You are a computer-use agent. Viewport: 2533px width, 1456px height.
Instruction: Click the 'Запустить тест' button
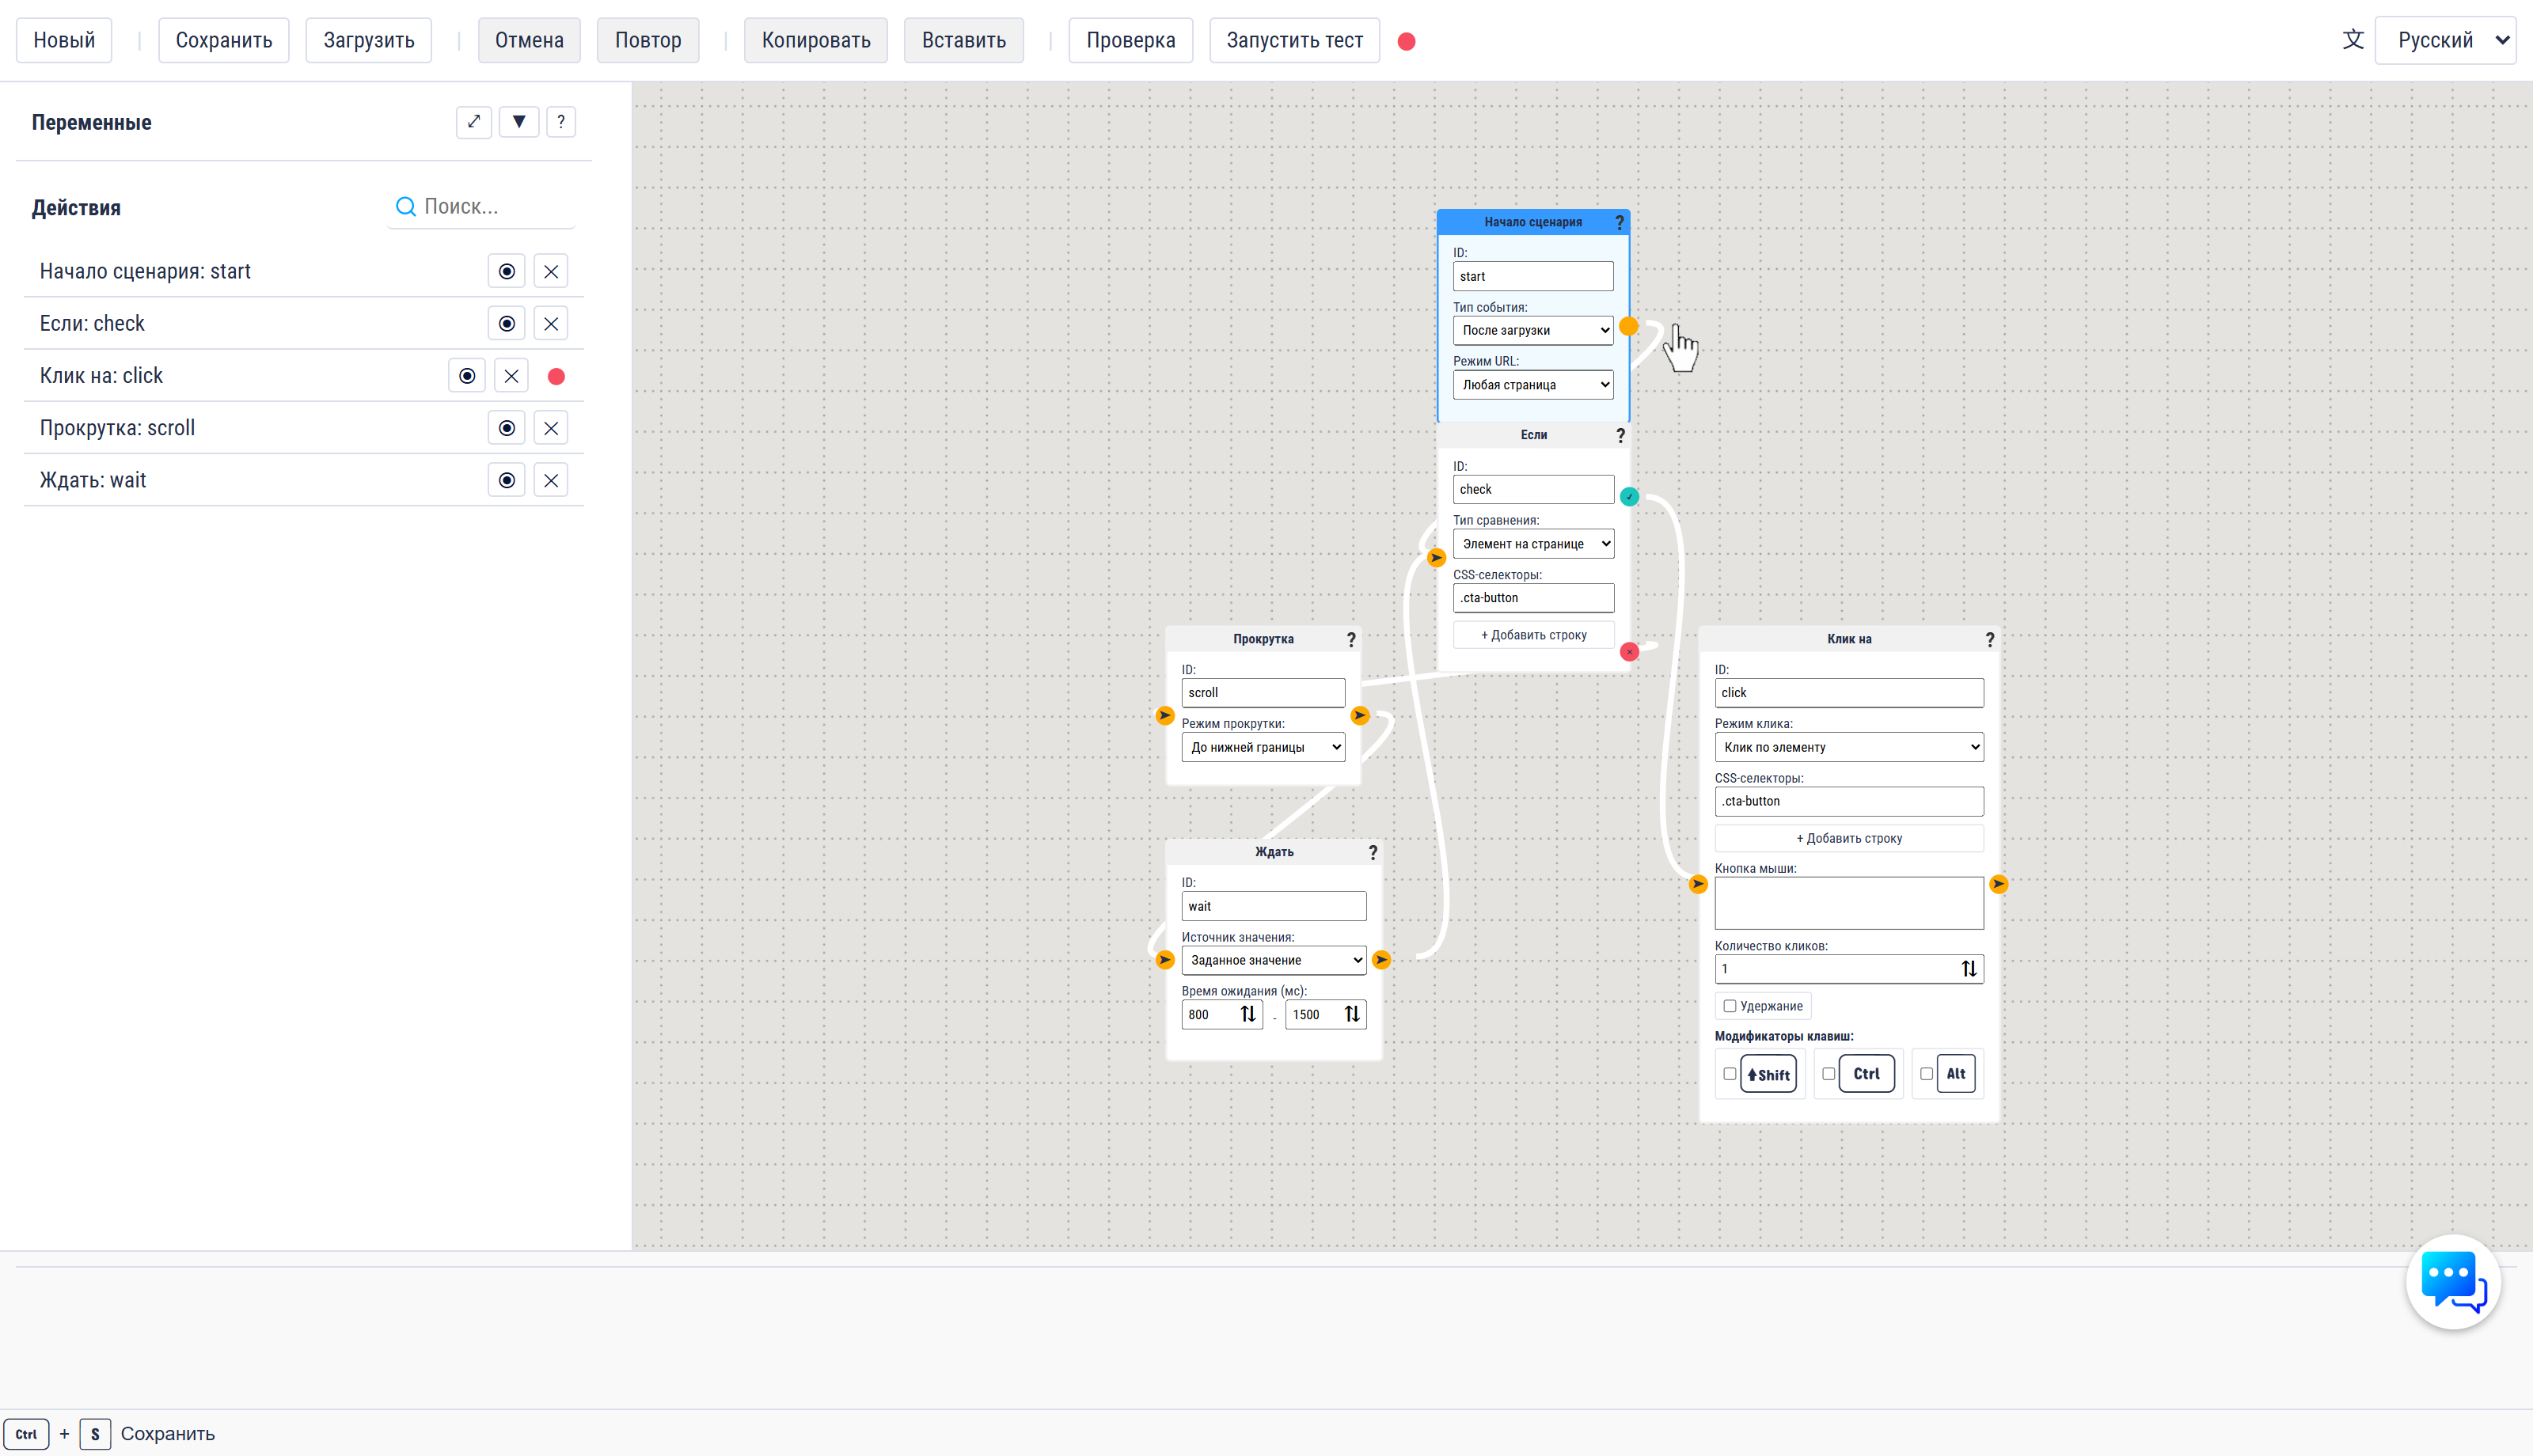click(1294, 40)
